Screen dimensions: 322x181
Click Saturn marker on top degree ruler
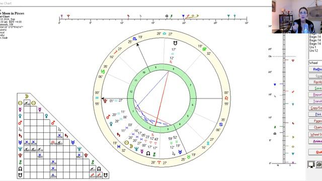128,16
